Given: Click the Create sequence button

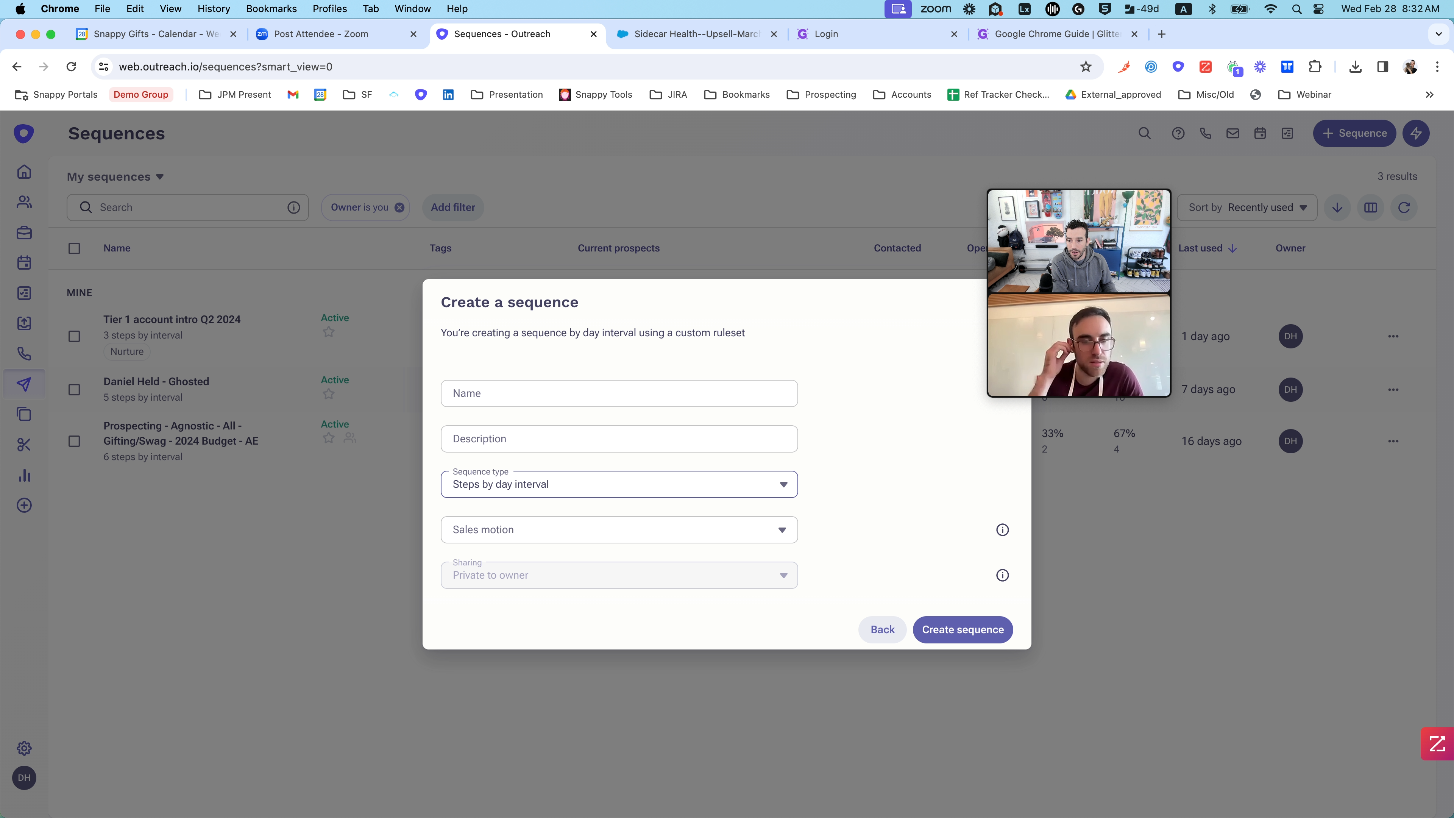Looking at the screenshot, I should [x=963, y=629].
